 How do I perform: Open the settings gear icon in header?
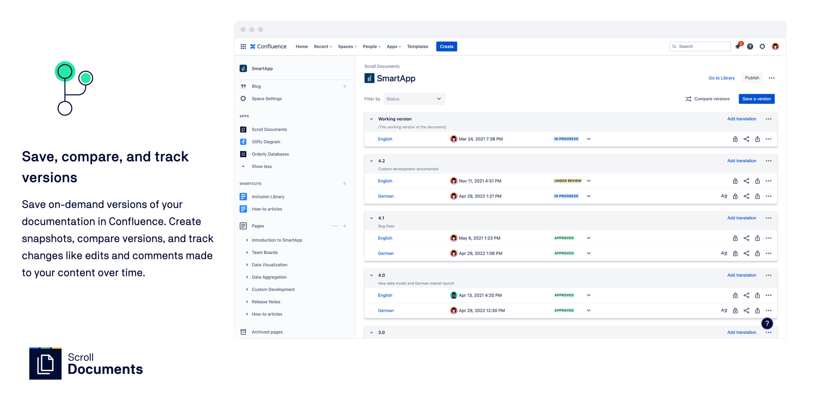(763, 46)
